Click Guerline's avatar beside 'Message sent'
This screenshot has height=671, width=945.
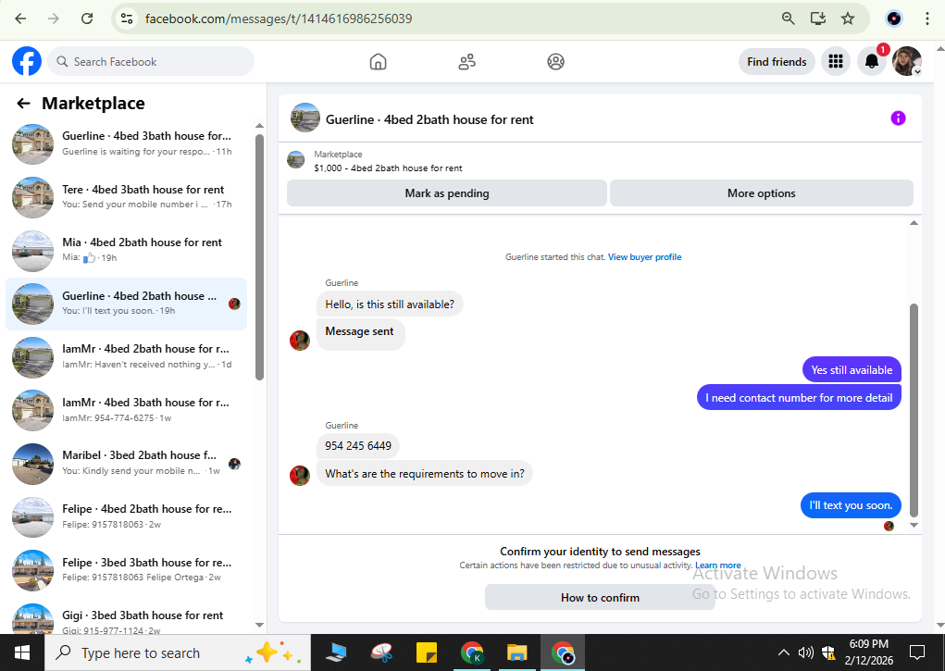pyautogui.click(x=300, y=341)
